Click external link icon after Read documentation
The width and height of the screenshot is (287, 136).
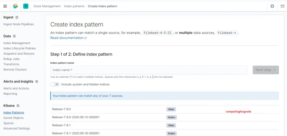85,38
